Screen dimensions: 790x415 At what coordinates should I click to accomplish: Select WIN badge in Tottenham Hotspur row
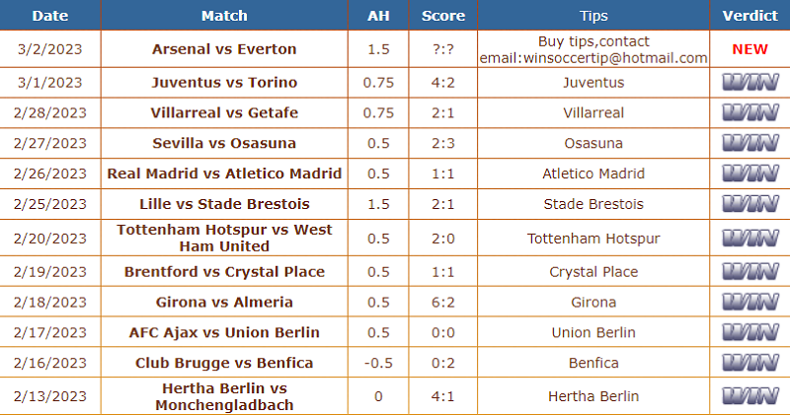point(750,238)
